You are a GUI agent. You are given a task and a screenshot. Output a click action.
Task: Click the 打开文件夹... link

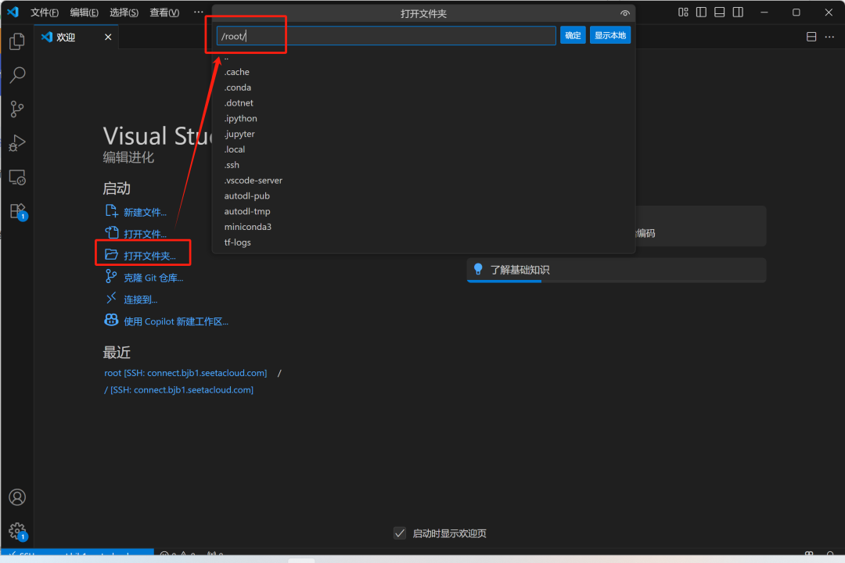[149, 256]
